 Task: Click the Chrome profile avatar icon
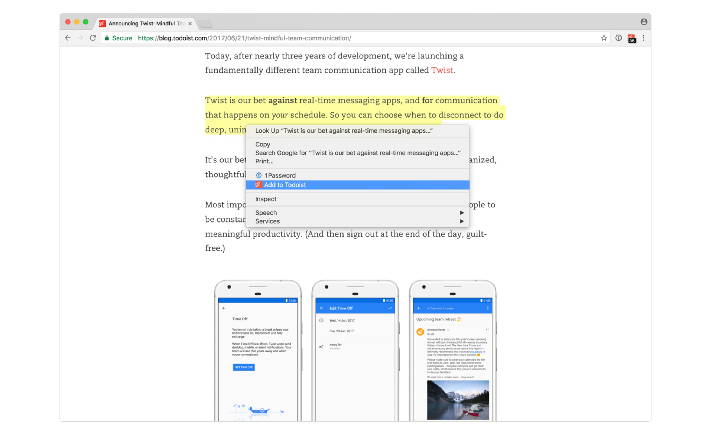point(644,22)
